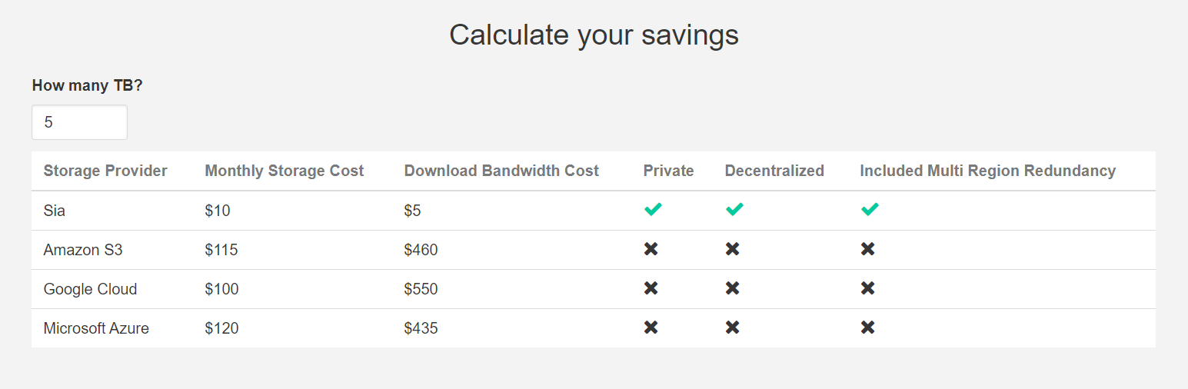Click Sia's green Decentralized checkmark
This screenshot has height=389, width=1188.
click(734, 209)
